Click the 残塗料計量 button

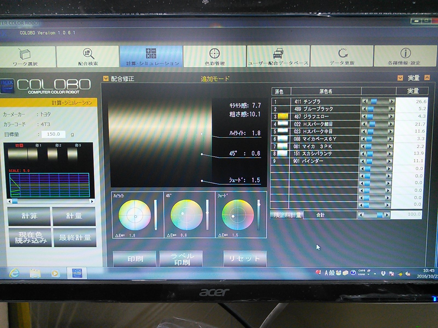tap(287, 215)
